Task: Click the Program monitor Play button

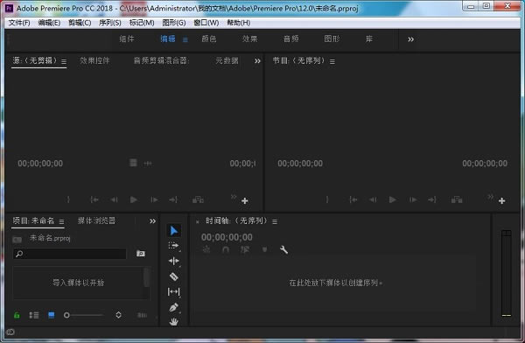Action: 392,199
